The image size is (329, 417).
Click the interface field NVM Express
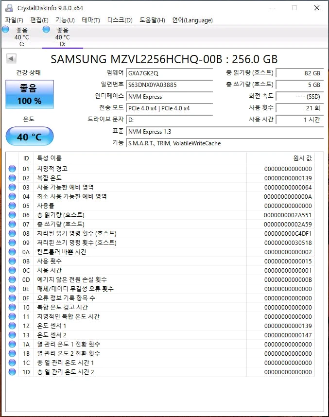(x=170, y=97)
